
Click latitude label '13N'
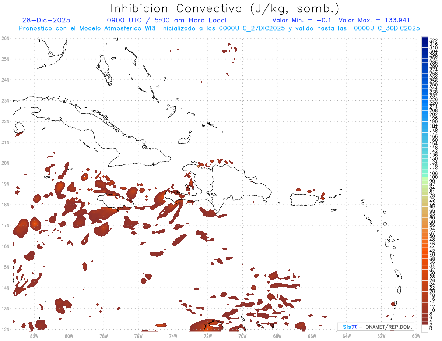(x=6, y=308)
